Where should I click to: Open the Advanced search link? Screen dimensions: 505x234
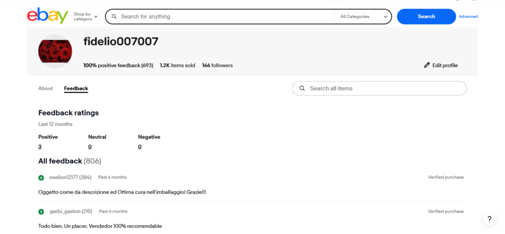coord(468,16)
